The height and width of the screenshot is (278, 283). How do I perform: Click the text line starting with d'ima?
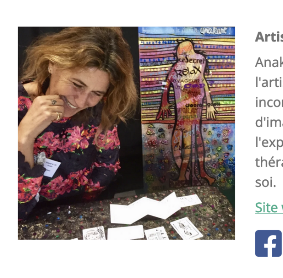pyautogui.click(x=269, y=122)
